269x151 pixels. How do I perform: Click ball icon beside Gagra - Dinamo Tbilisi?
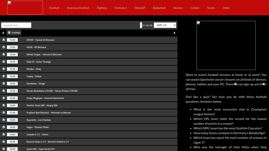click(x=4, y=127)
